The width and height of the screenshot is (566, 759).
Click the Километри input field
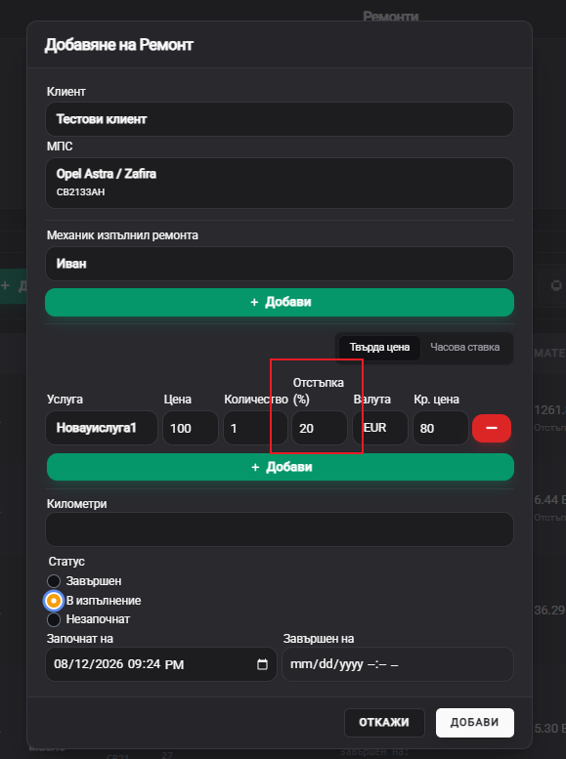[x=280, y=529]
